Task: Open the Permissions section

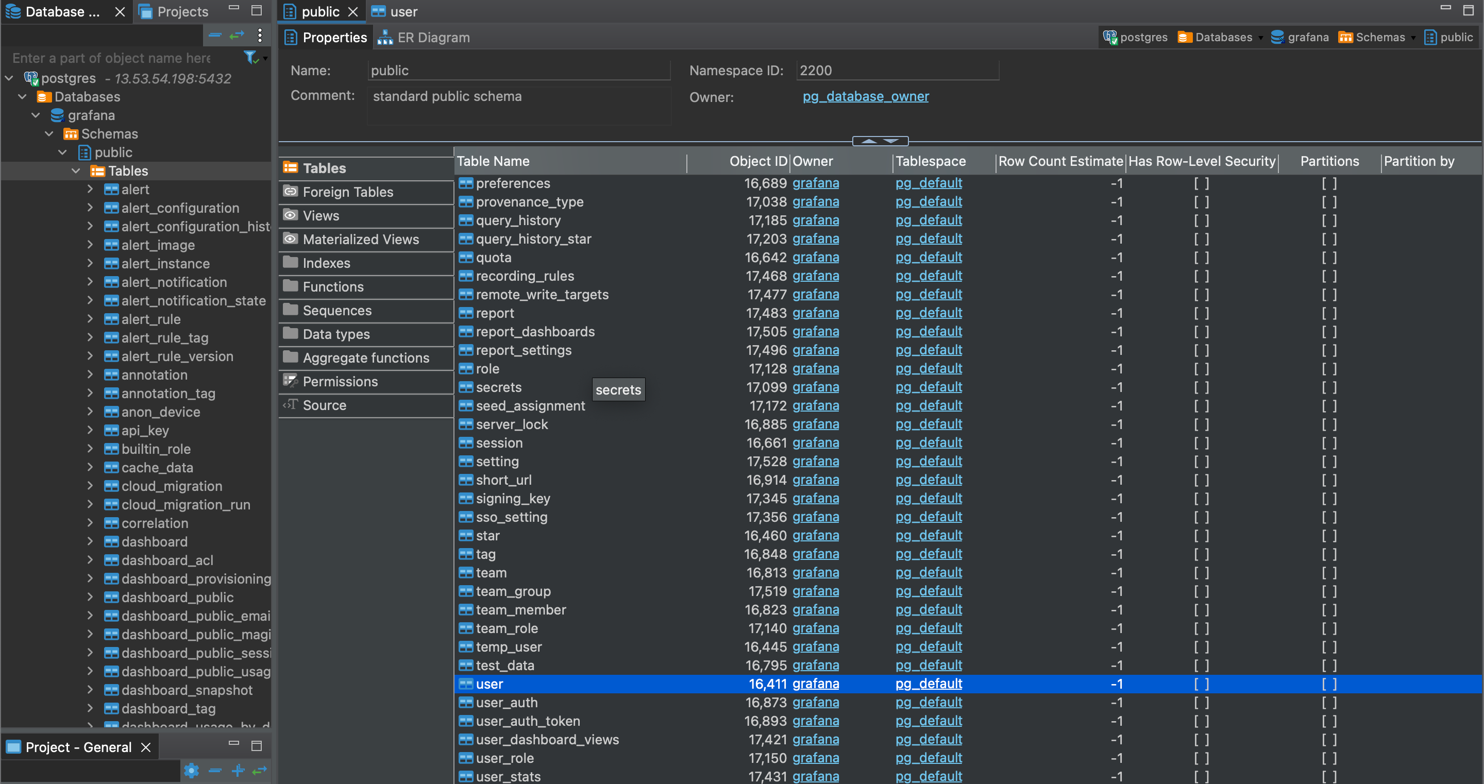Action: click(340, 381)
